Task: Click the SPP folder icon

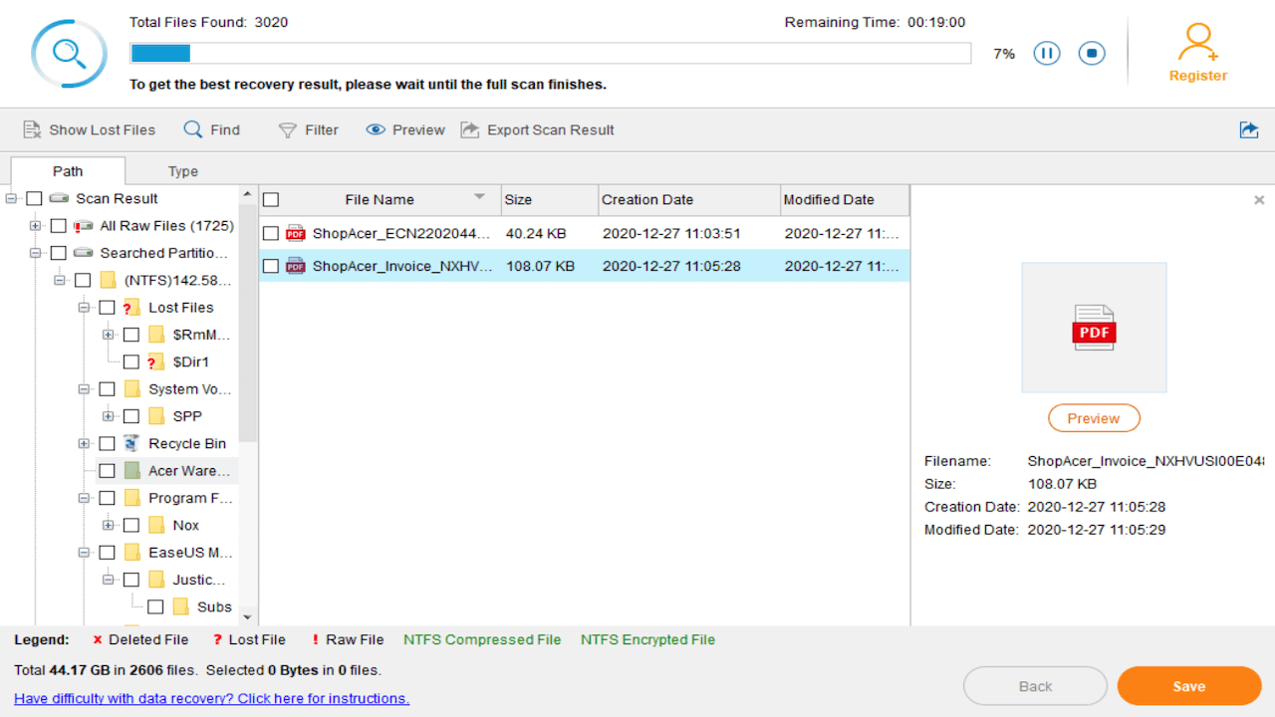Action: click(x=156, y=416)
